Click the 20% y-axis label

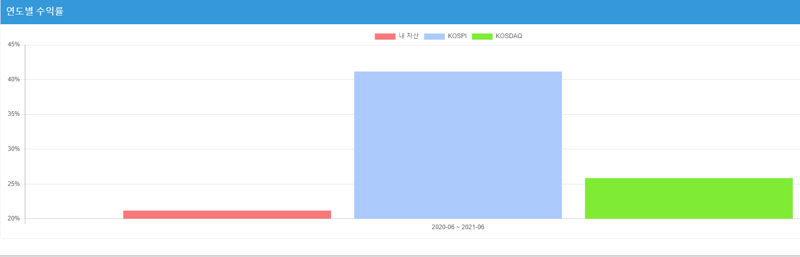click(13, 218)
